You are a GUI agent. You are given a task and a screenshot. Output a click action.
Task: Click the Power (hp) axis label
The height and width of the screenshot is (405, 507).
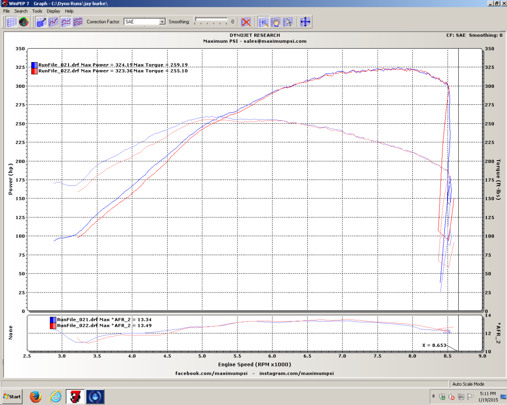coord(10,179)
